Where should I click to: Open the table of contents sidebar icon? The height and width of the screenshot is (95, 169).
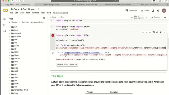coord(4,19)
